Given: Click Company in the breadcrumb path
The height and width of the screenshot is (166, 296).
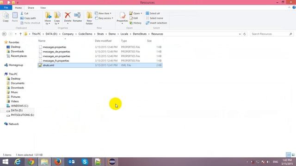Looking at the screenshot, I should 68,34.
